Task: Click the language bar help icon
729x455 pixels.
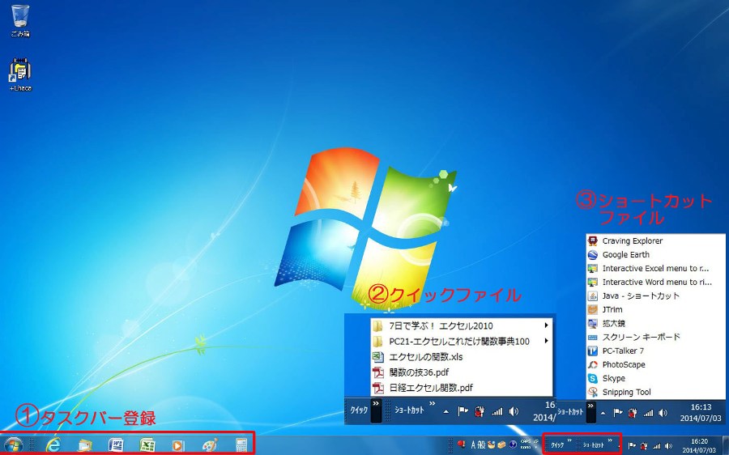Action: [x=513, y=445]
